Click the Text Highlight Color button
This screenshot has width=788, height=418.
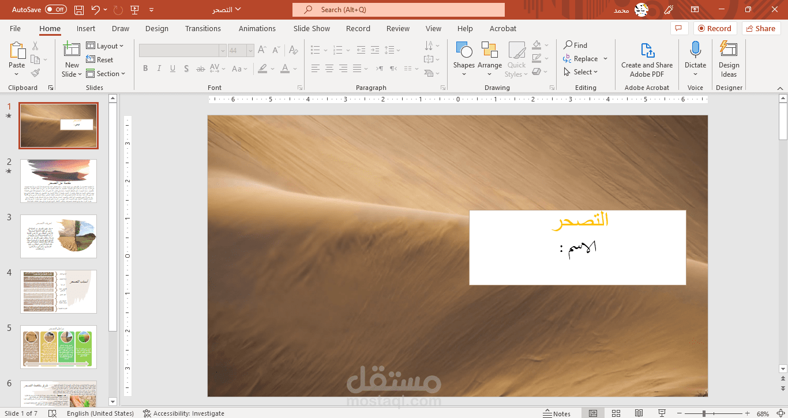pyautogui.click(x=262, y=69)
